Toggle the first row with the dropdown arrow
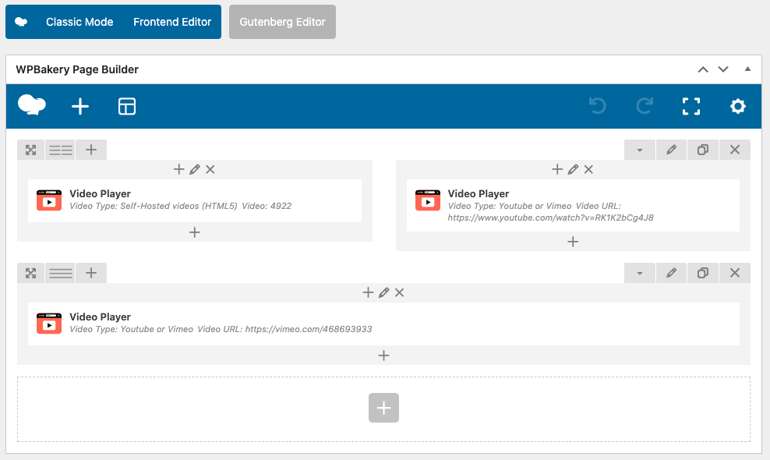The height and width of the screenshot is (460, 770). coord(640,150)
